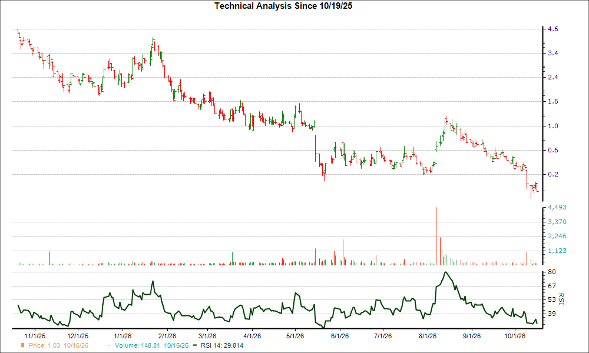Click the 6/1/26 date axis label
The width and height of the screenshot is (589, 353).
[340, 336]
